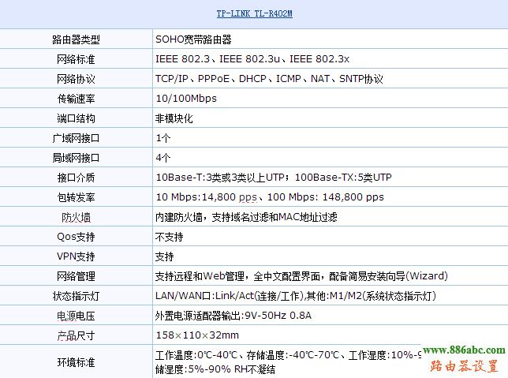Click the 环境标准 label

(77, 362)
